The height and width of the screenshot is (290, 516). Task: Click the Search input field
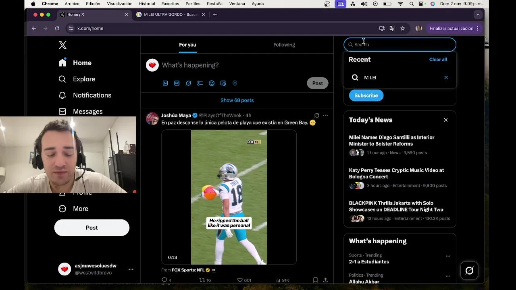[400, 45]
